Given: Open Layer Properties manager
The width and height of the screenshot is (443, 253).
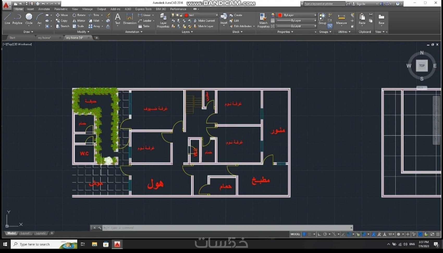Looking at the screenshot, I should pyautogui.click(x=163, y=20).
